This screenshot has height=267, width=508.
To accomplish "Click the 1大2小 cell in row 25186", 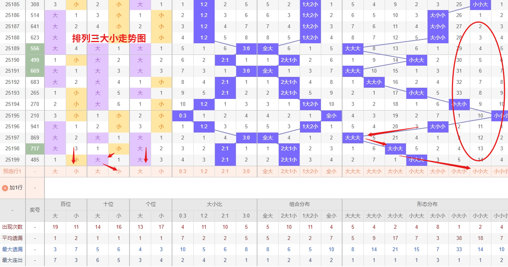I will (x=310, y=15).
